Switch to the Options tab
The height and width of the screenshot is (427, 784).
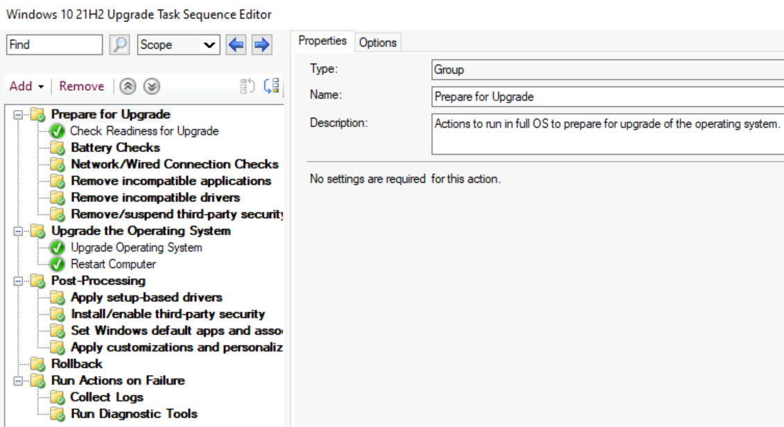[378, 43]
